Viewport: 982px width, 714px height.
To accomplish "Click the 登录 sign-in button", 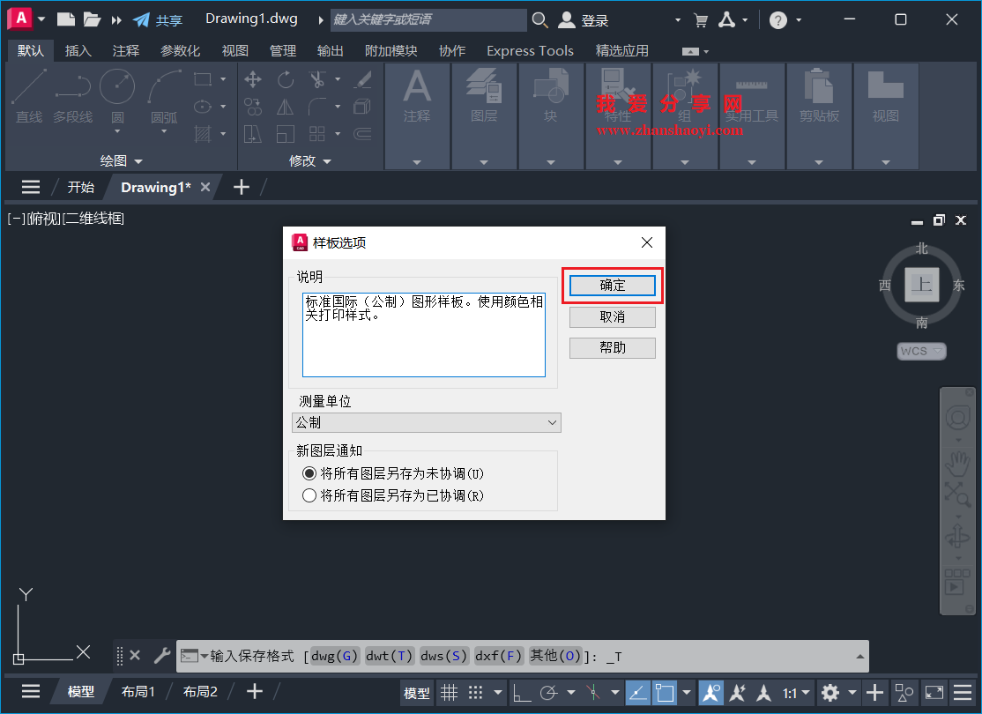I will coord(583,20).
